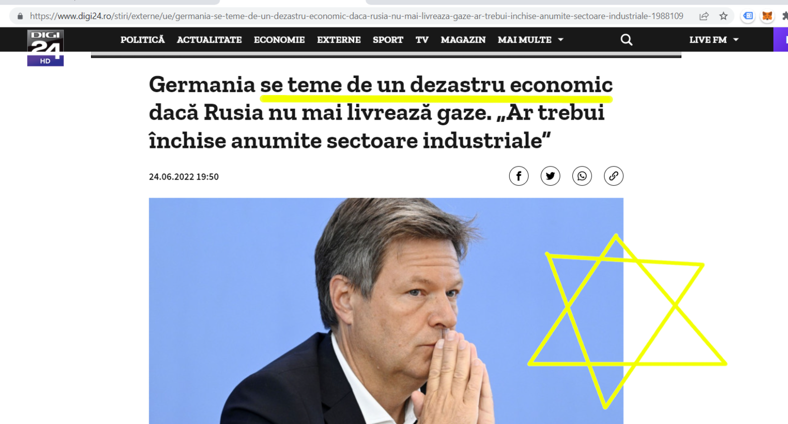Screen dimensions: 788x424
Task: Go to EXTERNE news section
Action: (x=339, y=40)
